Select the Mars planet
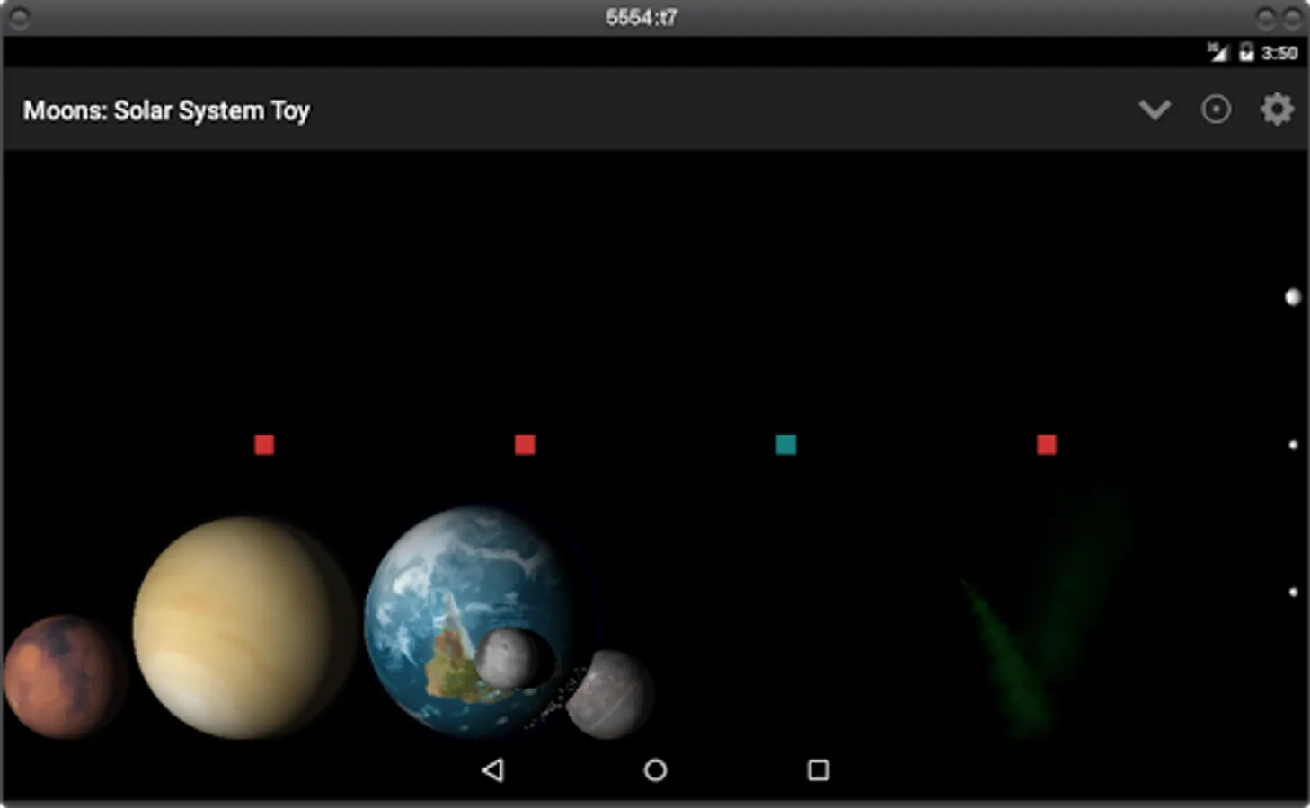 [x=63, y=677]
